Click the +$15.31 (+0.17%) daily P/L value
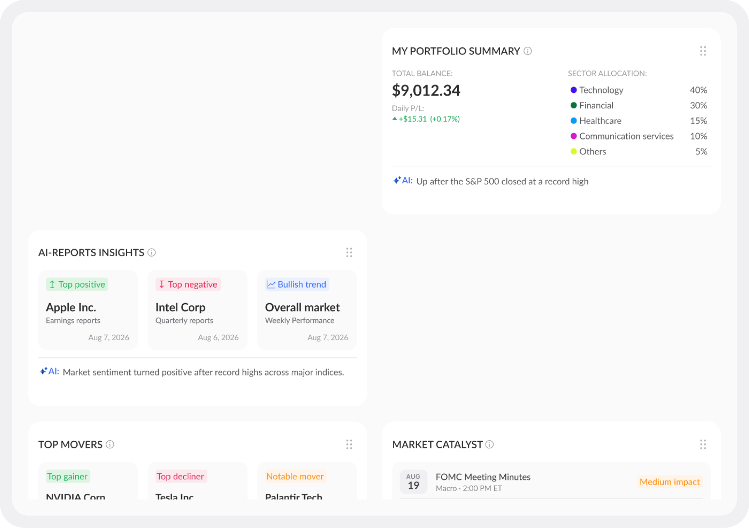 (x=429, y=119)
